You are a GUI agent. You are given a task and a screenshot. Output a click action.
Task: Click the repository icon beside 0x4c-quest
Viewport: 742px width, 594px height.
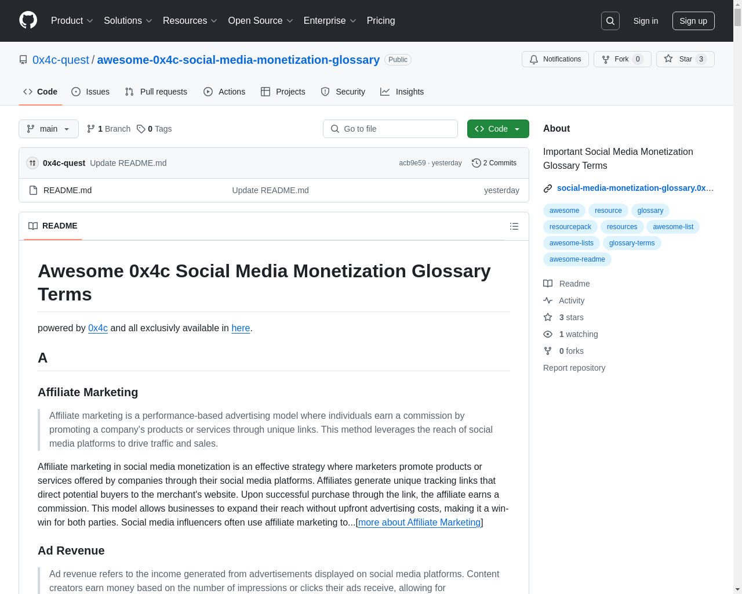(23, 60)
